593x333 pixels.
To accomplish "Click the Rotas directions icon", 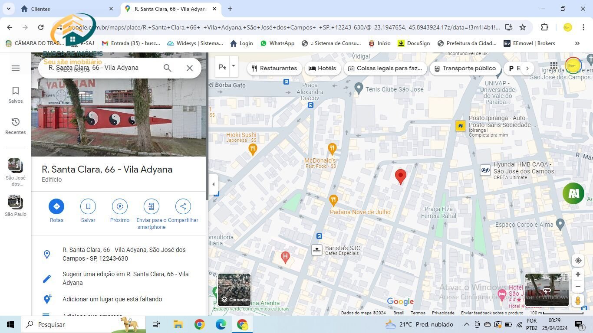I will [56, 206].
